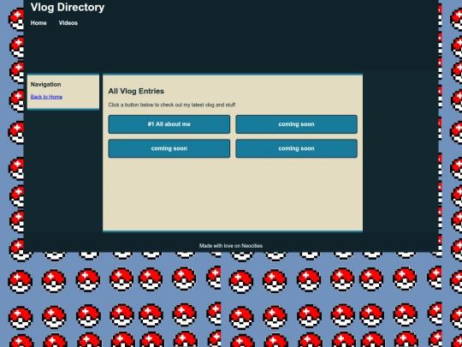Open the Videos menu item

(x=68, y=23)
